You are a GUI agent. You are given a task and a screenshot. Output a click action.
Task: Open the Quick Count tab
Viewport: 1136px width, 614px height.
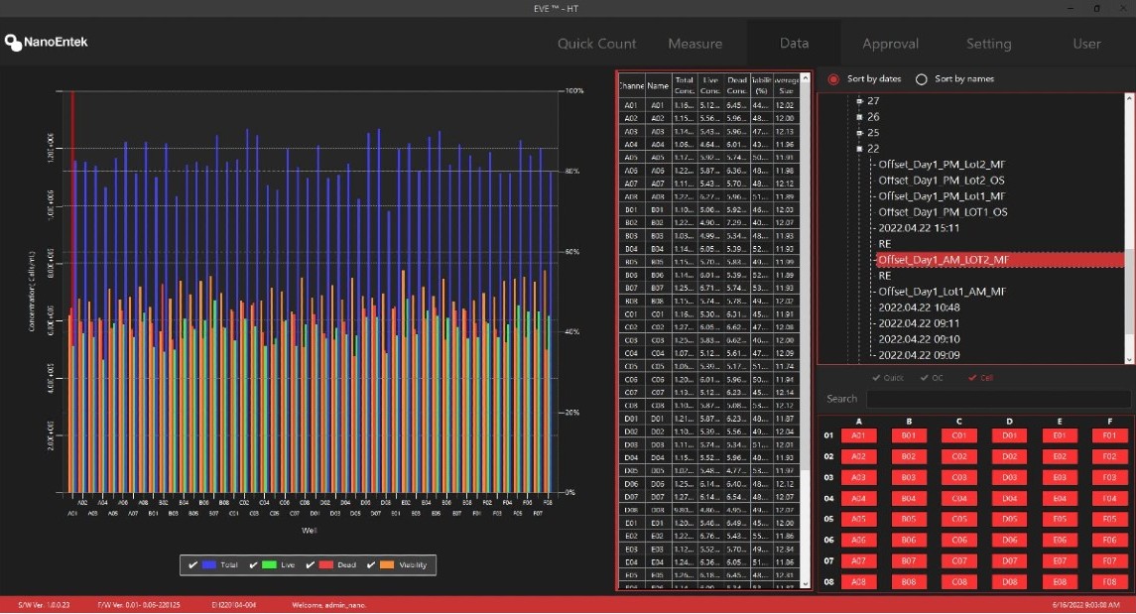tap(597, 44)
